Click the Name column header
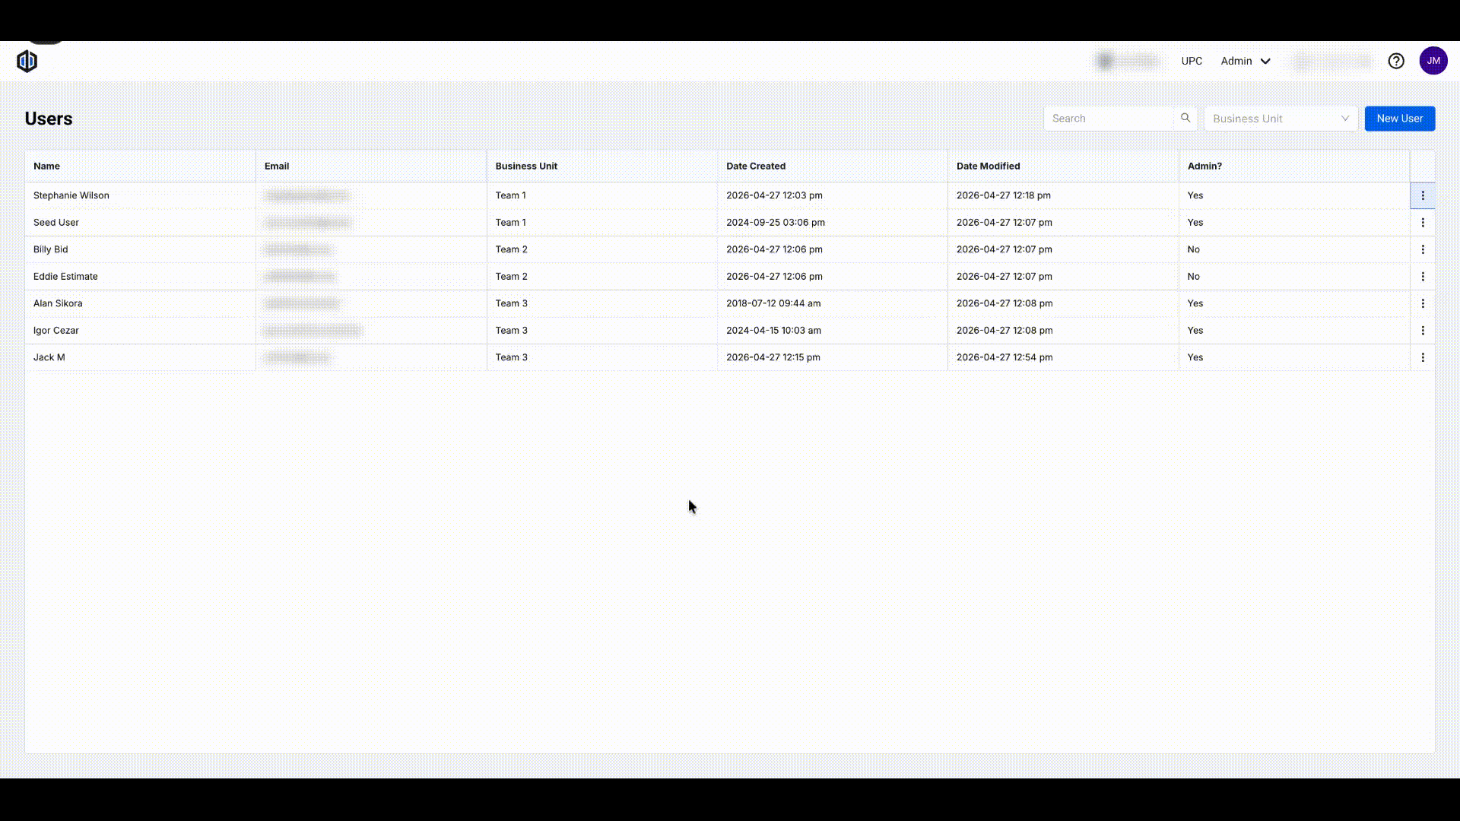 point(46,166)
